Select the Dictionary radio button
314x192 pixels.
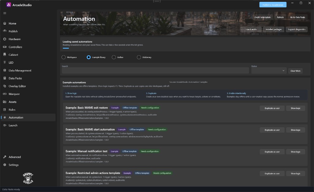tap(139, 57)
